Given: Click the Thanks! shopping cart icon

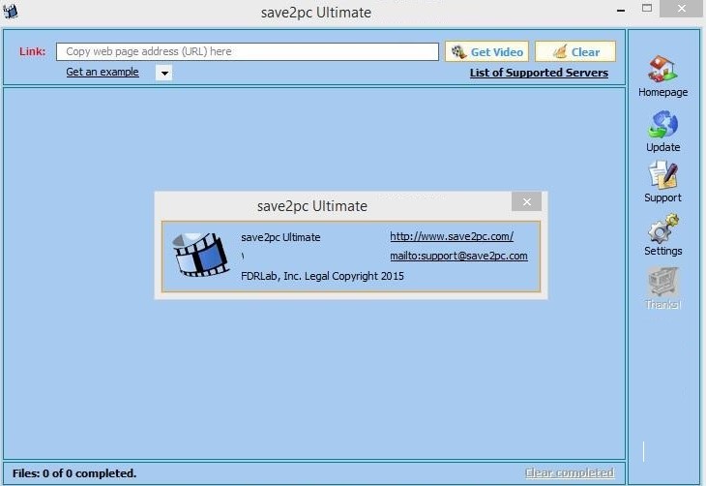Looking at the screenshot, I should [662, 289].
